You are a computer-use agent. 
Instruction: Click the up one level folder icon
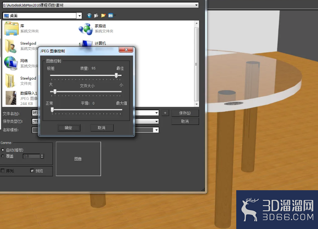pyautogui.click(x=96, y=16)
